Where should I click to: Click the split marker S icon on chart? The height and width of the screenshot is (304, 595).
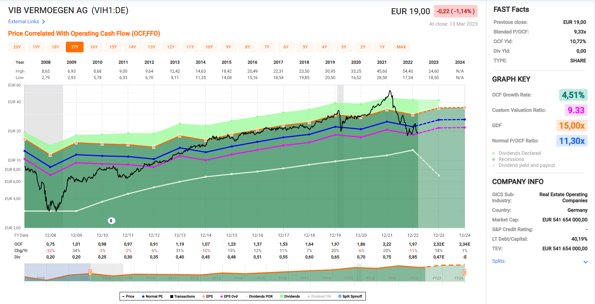click(111, 221)
